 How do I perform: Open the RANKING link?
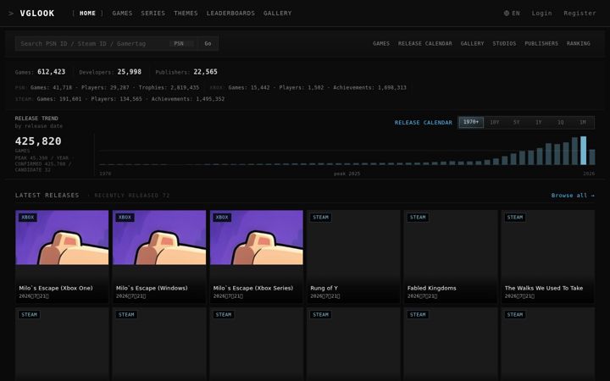578,43
